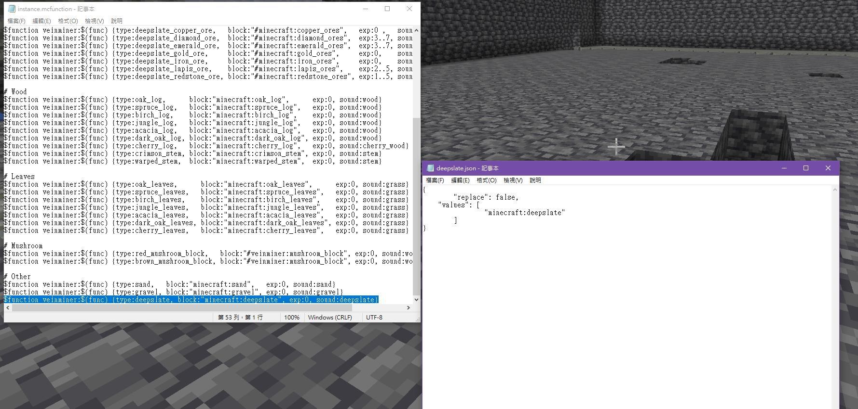The width and height of the screenshot is (858, 409).
Task: Open the 檢視(V) menu in instance.mcfunction Notepad
Action: tap(94, 21)
